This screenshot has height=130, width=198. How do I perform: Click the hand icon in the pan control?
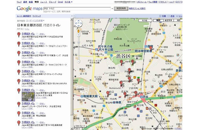[x=79, y=23]
